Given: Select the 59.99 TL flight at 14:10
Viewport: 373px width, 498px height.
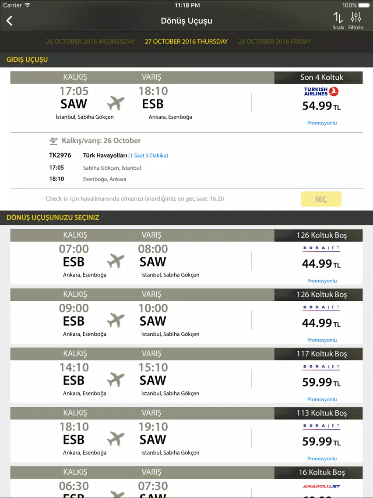Looking at the screenshot, I should [x=186, y=375].
